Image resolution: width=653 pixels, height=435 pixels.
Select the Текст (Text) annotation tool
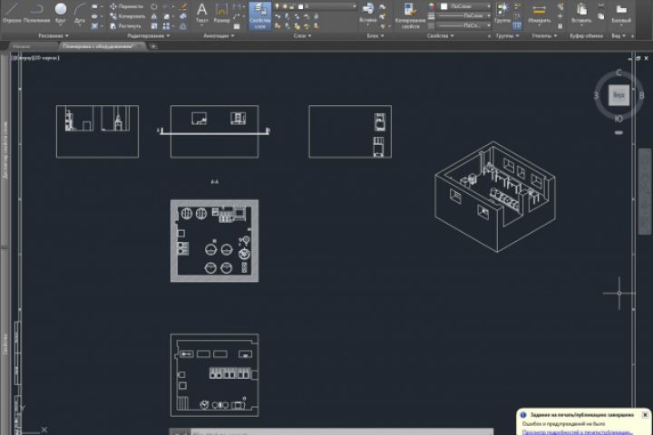click(202, 13)
